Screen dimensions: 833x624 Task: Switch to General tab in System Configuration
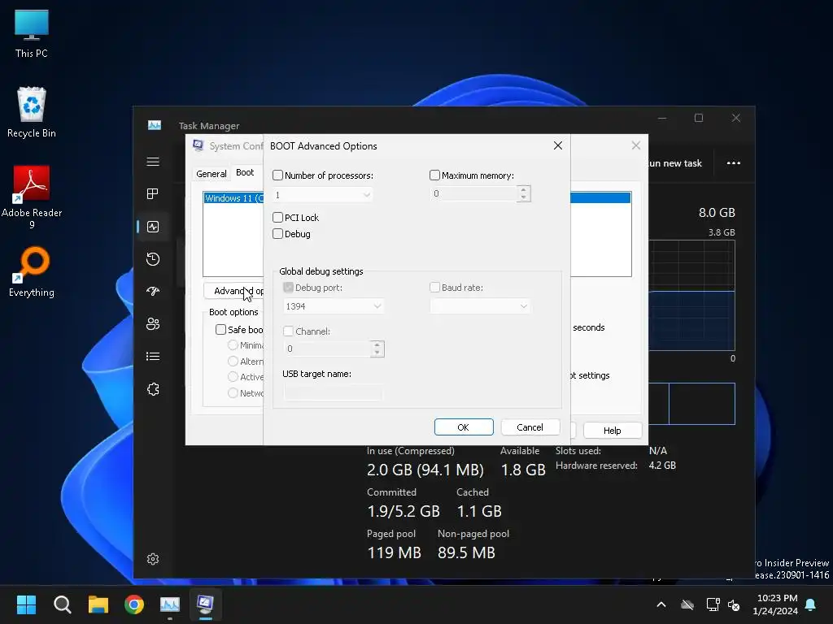[212, 174]
